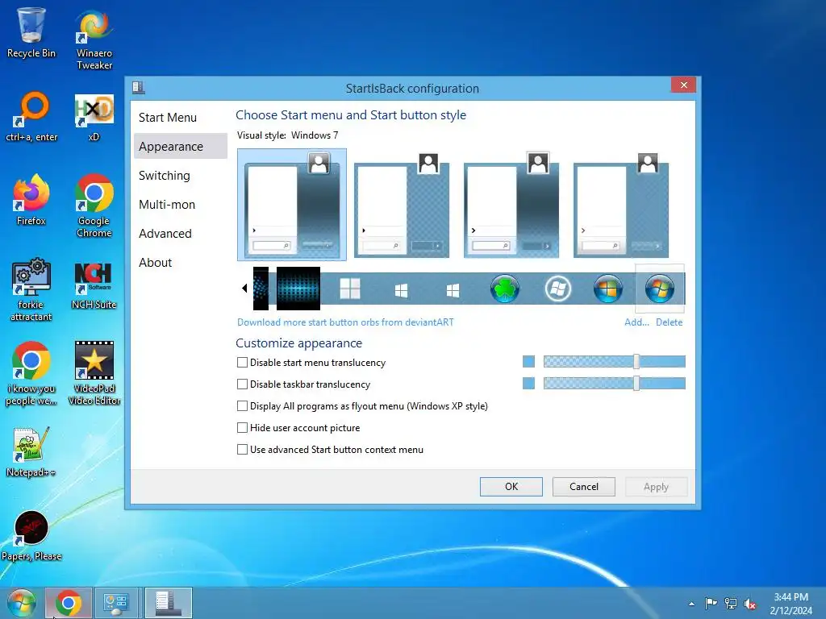Choose the selected Windows 7 orb at the right end

(x=660, y=289)
